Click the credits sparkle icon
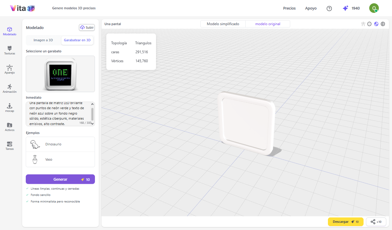Screen dimensions: 392x230 (x=345, y=8)
